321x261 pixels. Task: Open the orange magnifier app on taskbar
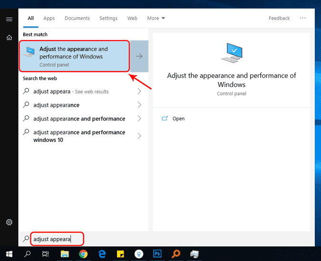(176, 254)
